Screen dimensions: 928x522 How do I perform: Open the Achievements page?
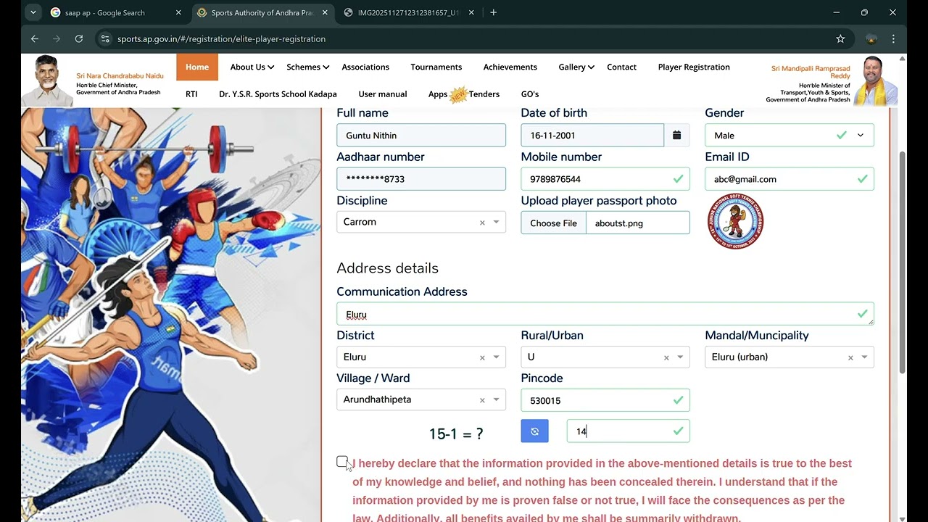(x=510, y=67)
